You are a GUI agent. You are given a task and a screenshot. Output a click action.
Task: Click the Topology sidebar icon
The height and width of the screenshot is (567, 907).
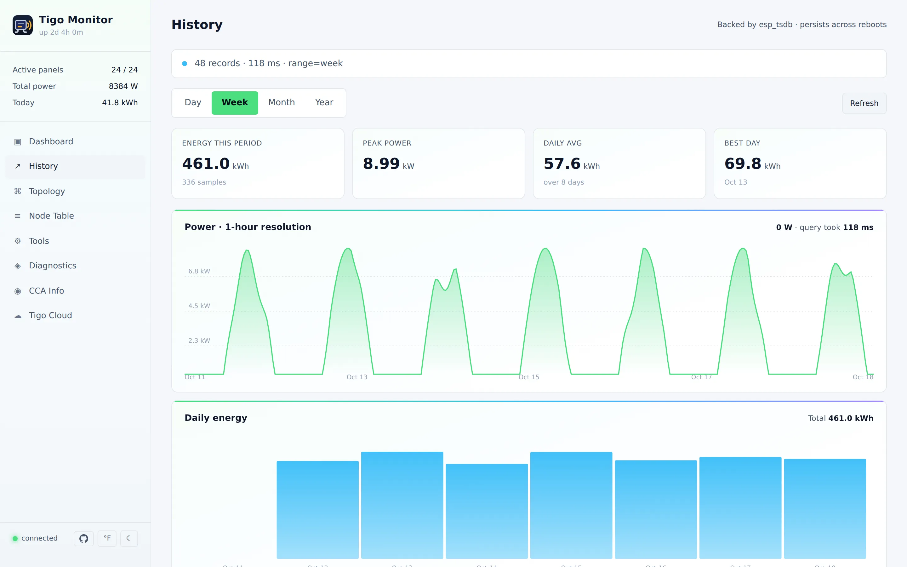[18, 191]
